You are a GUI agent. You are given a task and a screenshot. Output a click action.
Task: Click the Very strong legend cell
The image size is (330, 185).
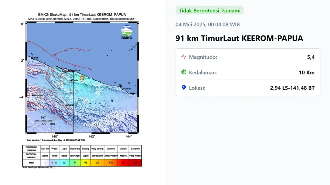pyautogui.click(x=97, y=149)
